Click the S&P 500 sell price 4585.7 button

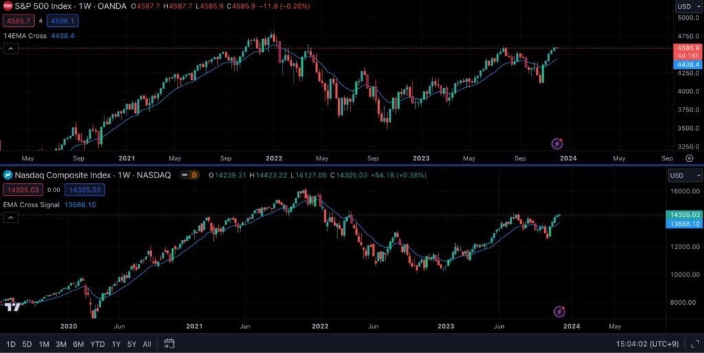19,21
